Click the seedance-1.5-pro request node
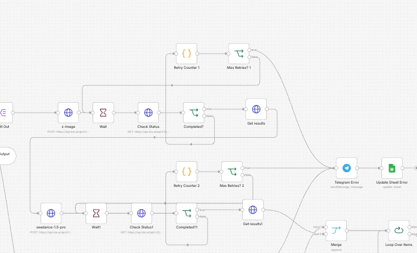The image size is (417, 253). pos(51,213)
